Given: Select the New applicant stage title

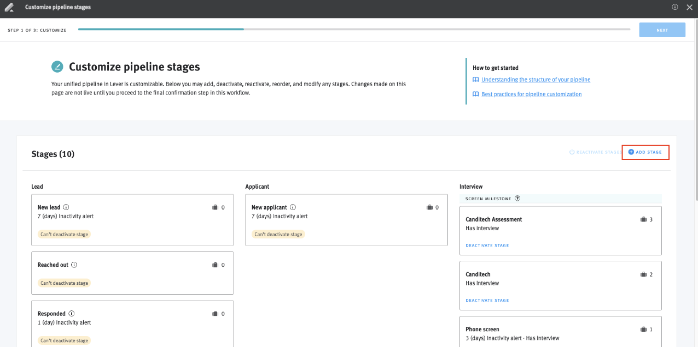Looking at the screenshot, I should (269, 207).
